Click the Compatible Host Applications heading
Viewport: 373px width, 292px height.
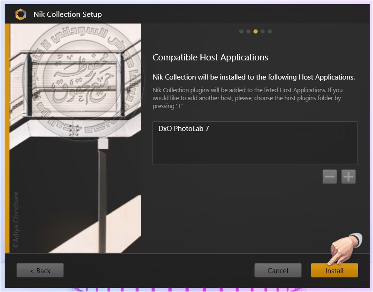click(x=210, y=58)
